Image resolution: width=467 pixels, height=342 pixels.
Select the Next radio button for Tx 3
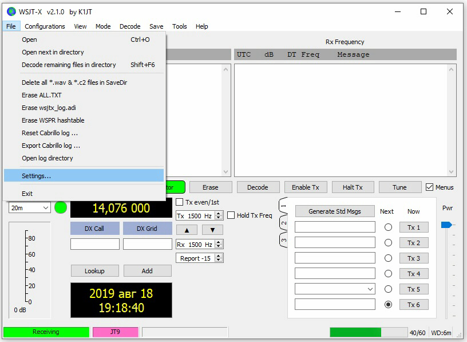click(388, 258)
